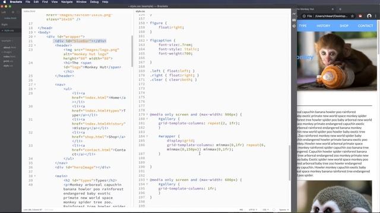The width and height of the screenshot is (380, 213).
Task: Click the browser page vertical scrollbar
Action: point(379,37)
